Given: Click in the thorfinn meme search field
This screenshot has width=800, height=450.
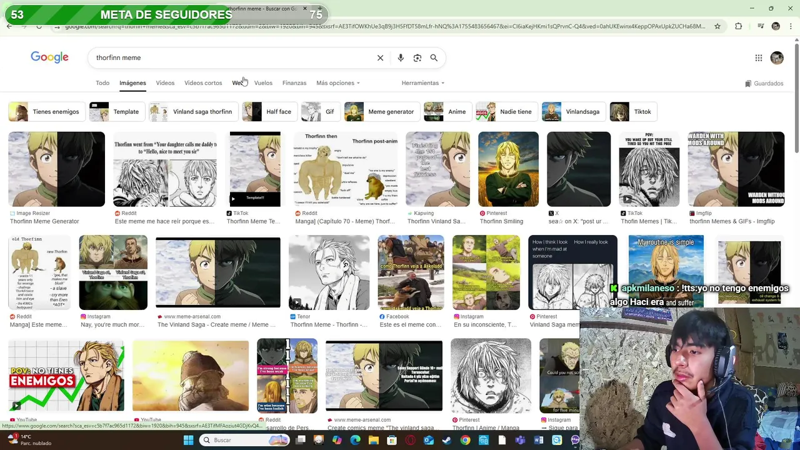Looking at the screenshot, I should click(231, 57).
